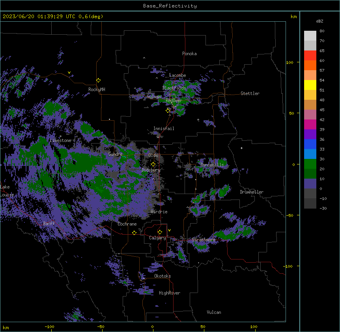Click the Limestone label
Screen dimensions: 340x332
point(60,140)
